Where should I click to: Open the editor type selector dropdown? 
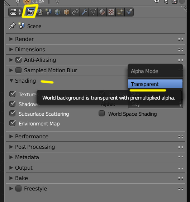coord(15,12)
